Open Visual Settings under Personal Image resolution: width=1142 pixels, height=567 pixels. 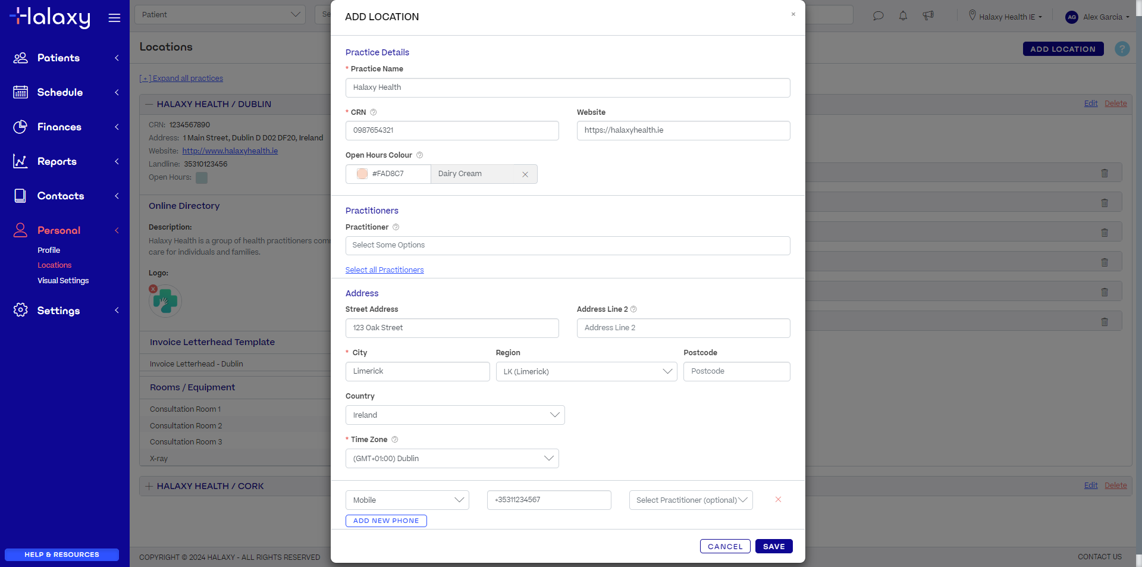click(x=63, y=281)
